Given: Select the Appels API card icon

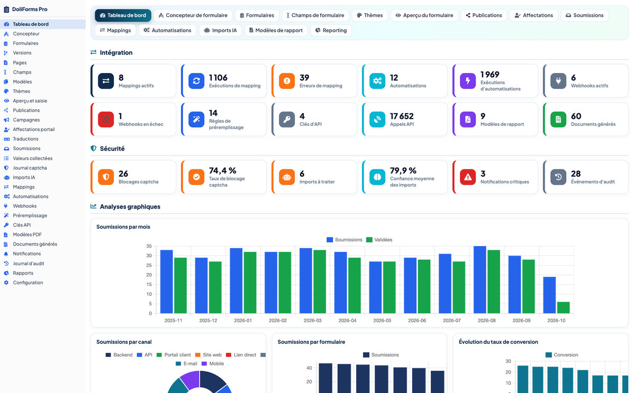Looking at the screenshot, I should pos(377,120).
